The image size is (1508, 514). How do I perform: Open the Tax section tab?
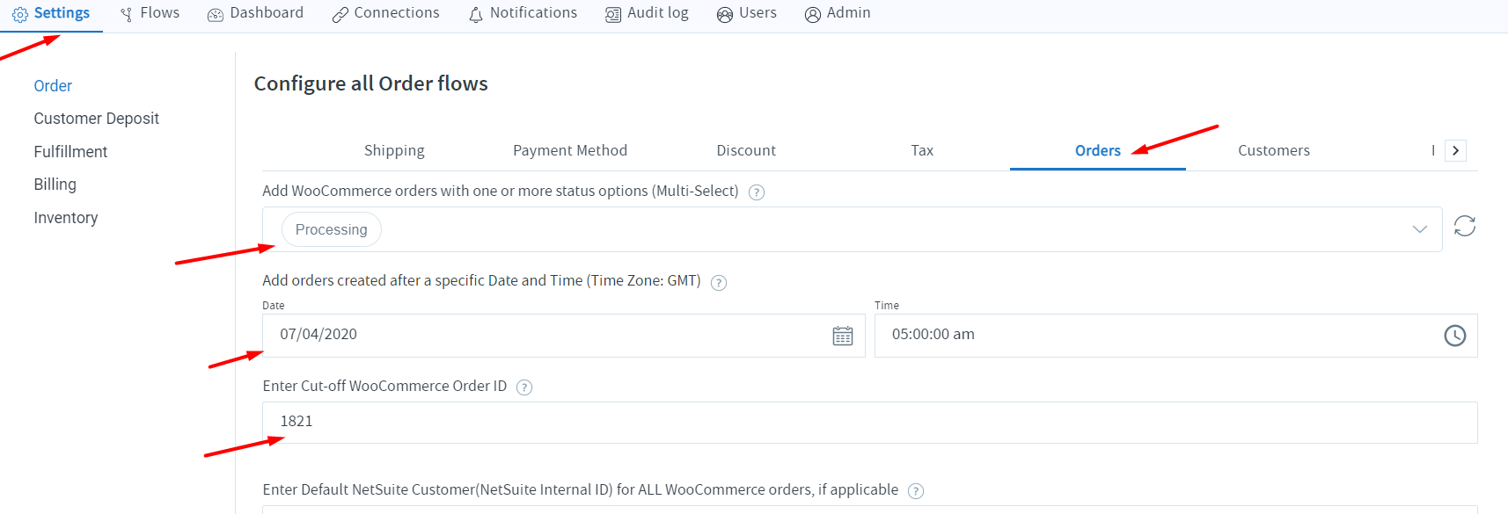tap(922, 150)
